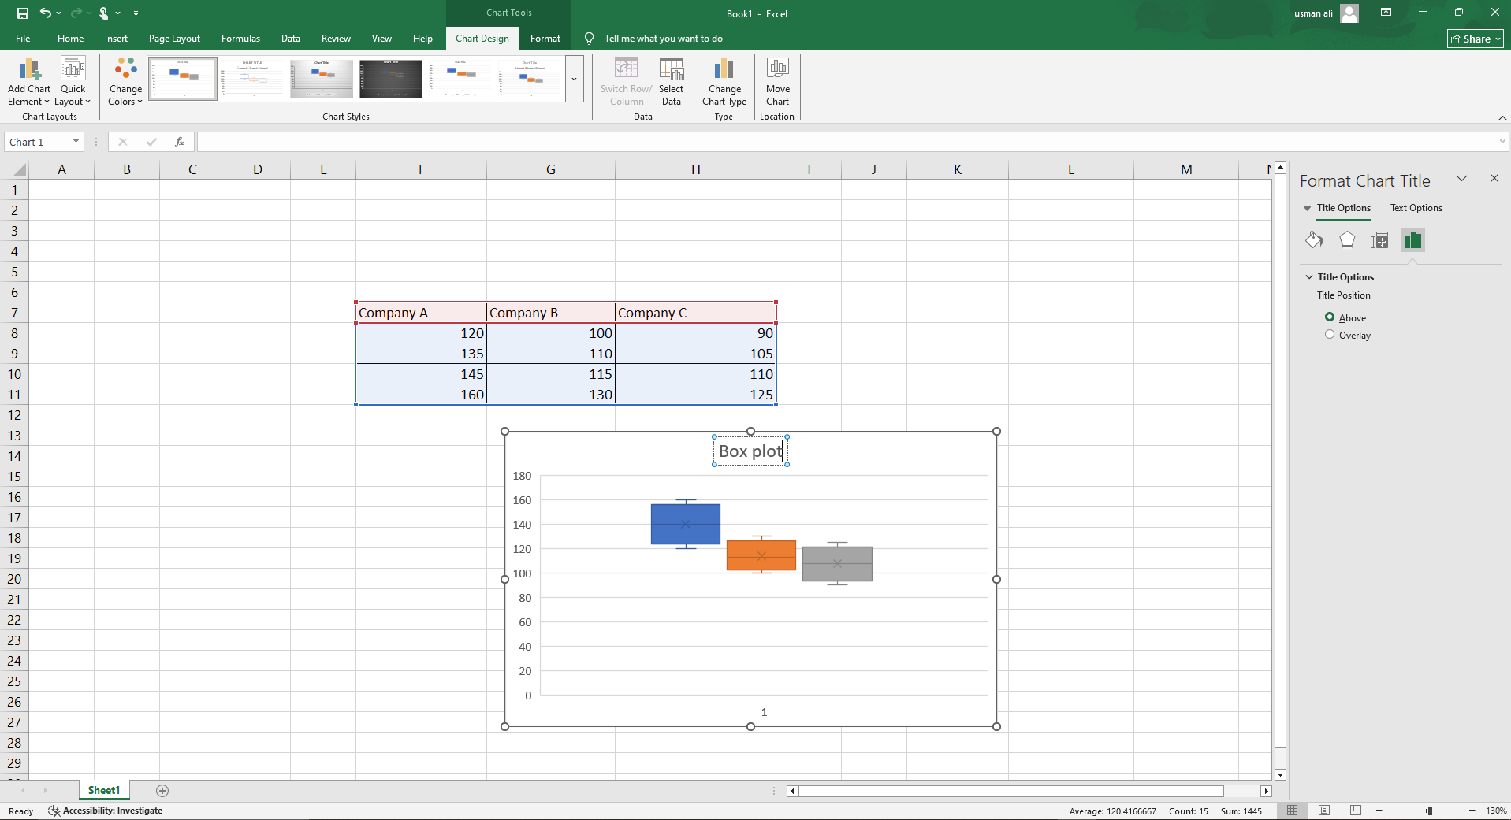The width and height of the screenshot is (1511, 820).
Task: Click Change Chart Type icon
Action: [724, 82]
